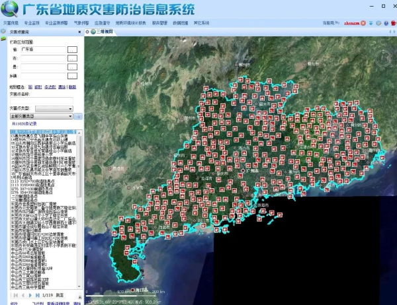Image resolution: width=397 pixels, height=305 pixels.
Task: Open the 其它系统 menu
Action: coord(201,23)
